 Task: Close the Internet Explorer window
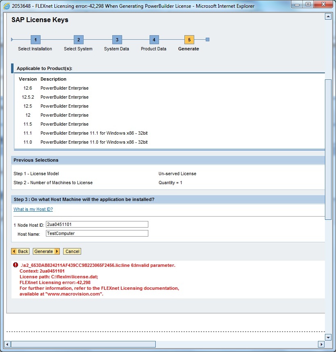click(x=323, y=4)
